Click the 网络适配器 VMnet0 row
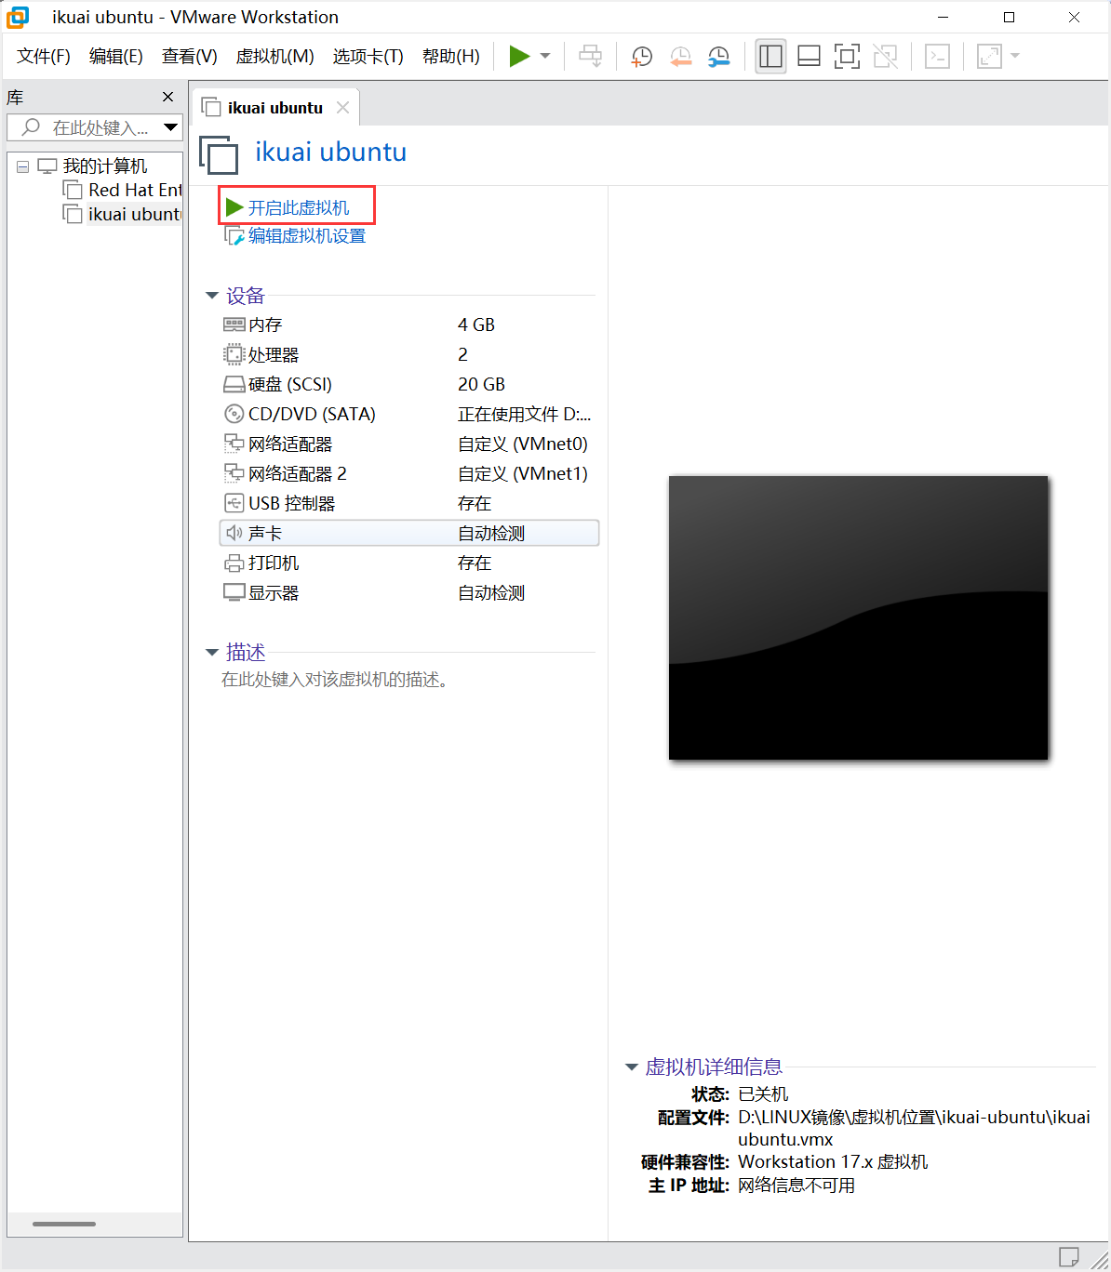 coord(409,444)
